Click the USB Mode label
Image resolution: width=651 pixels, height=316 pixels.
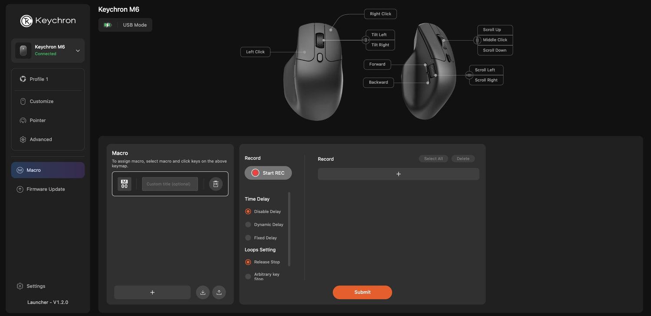coord(135,25)
